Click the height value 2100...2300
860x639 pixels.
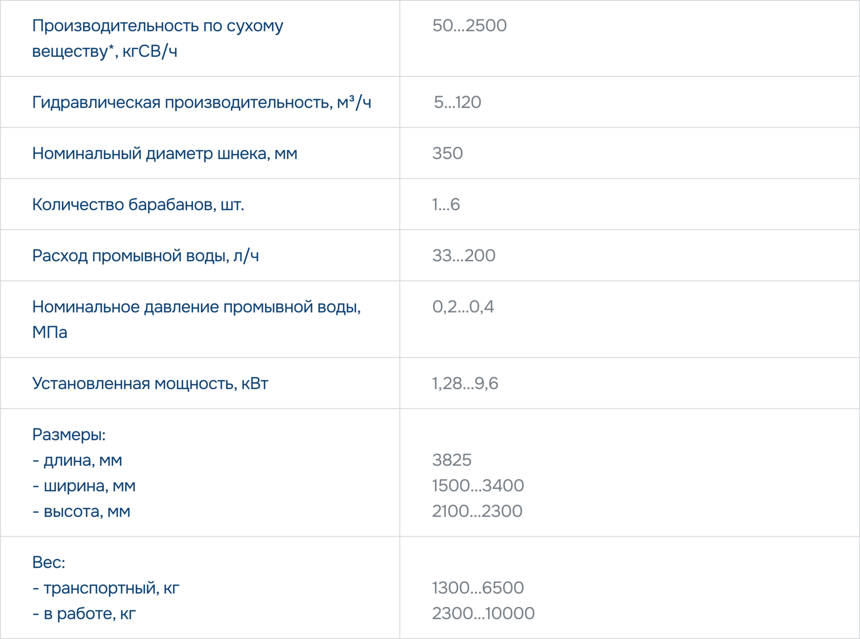point(477,511)
